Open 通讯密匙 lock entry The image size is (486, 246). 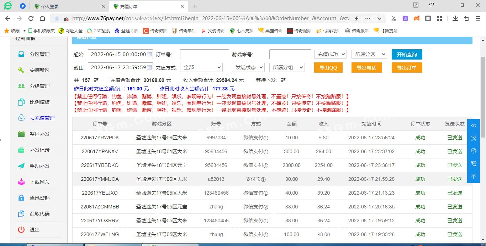[x=39, y=198]
